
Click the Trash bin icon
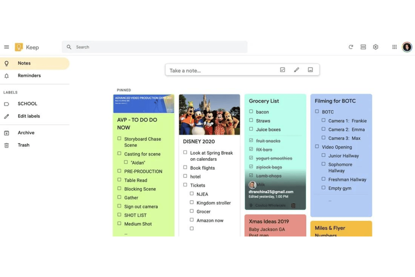[6, 145]
